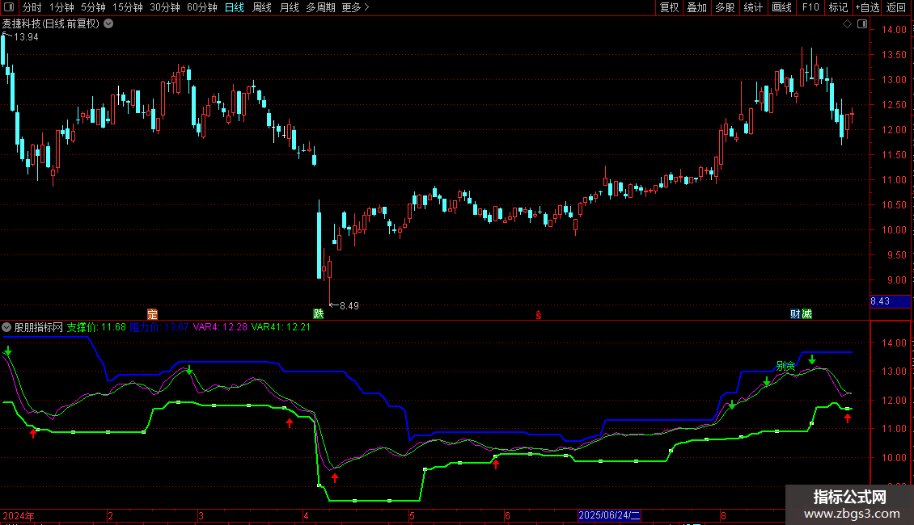Select the 2025/06/24 date label
The width and height of the screenshot is (914, 525).
click(x=610, y=515)
